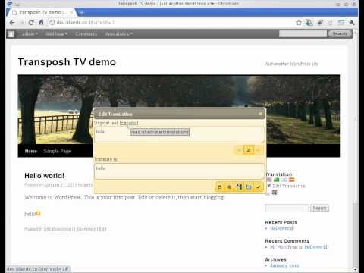Approve translation with the checkmark icon
Viewport: 364px width, 273px height.
coord(259,187)
